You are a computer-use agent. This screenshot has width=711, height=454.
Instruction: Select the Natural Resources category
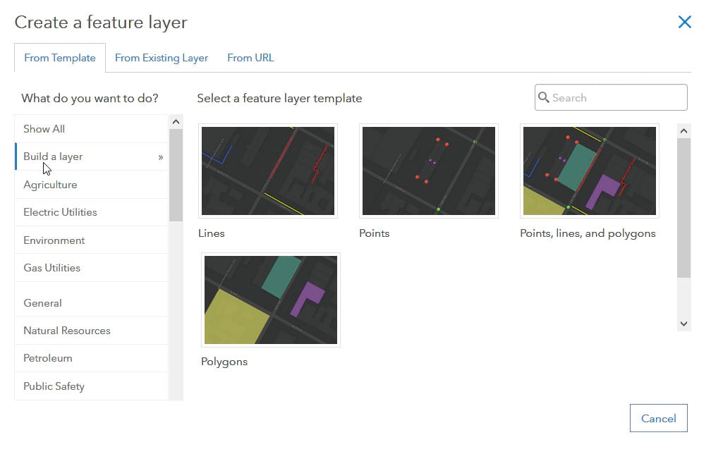tap(92, 331)
